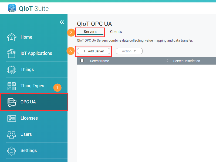Open Settings in the sidebar
Viewport: 216px width, 162px height.
click(x=34, y=151)
